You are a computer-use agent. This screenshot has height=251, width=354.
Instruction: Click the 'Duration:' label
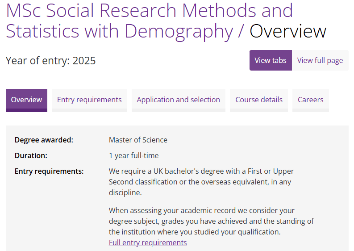[31, 155]
